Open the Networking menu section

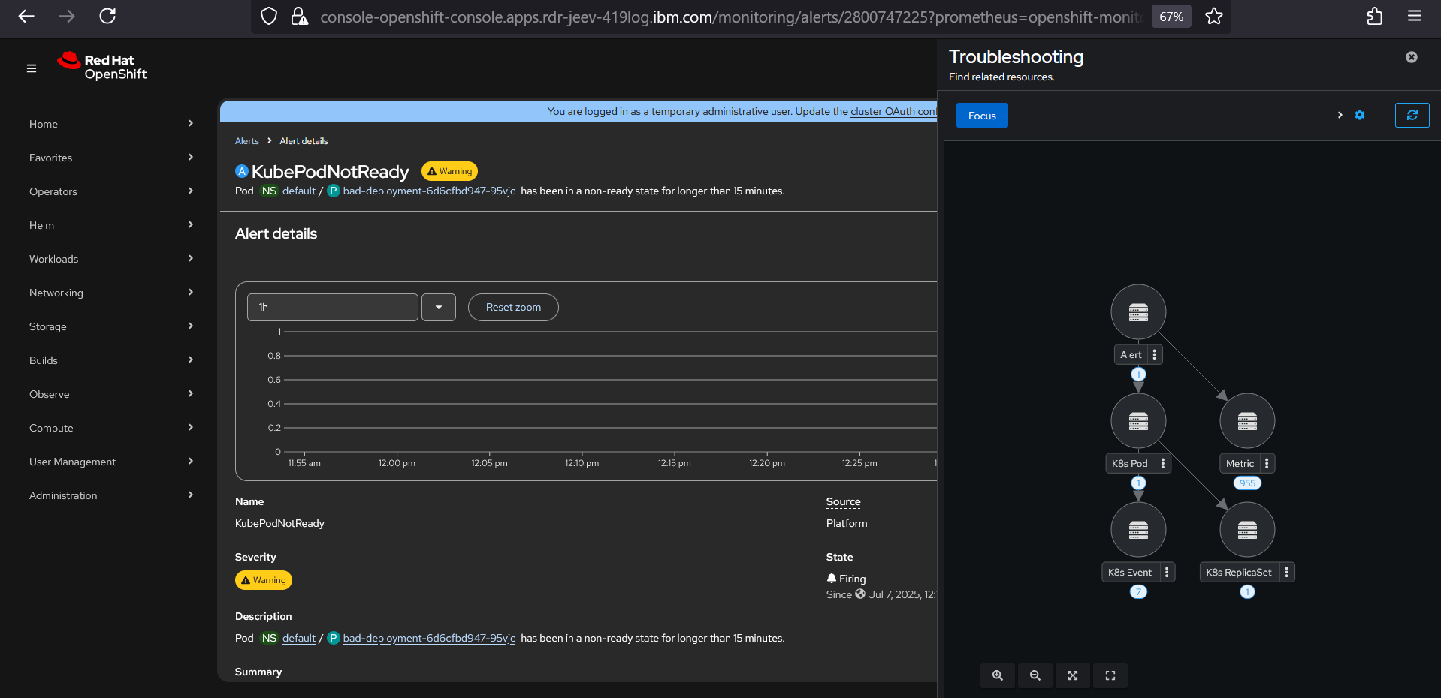[x=111, y=293]
